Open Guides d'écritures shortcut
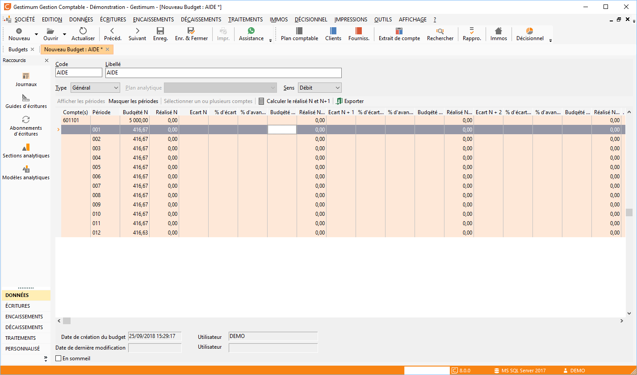This screenshot has width=637, height=375. click(x=26, y=101)
